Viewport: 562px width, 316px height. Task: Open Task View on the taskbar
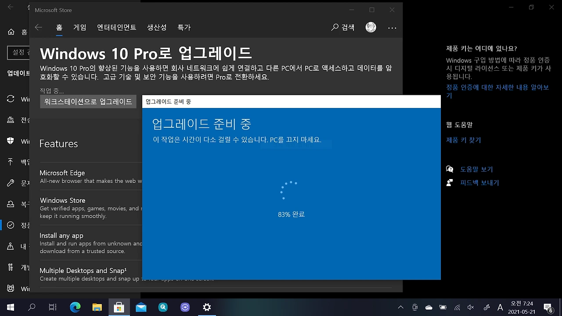(53, 307)
